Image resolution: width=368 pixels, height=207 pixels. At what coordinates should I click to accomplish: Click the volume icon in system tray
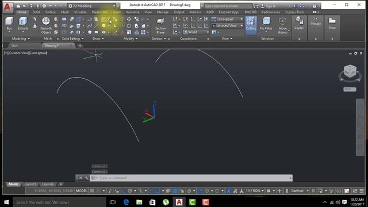[x=338, y=202]
